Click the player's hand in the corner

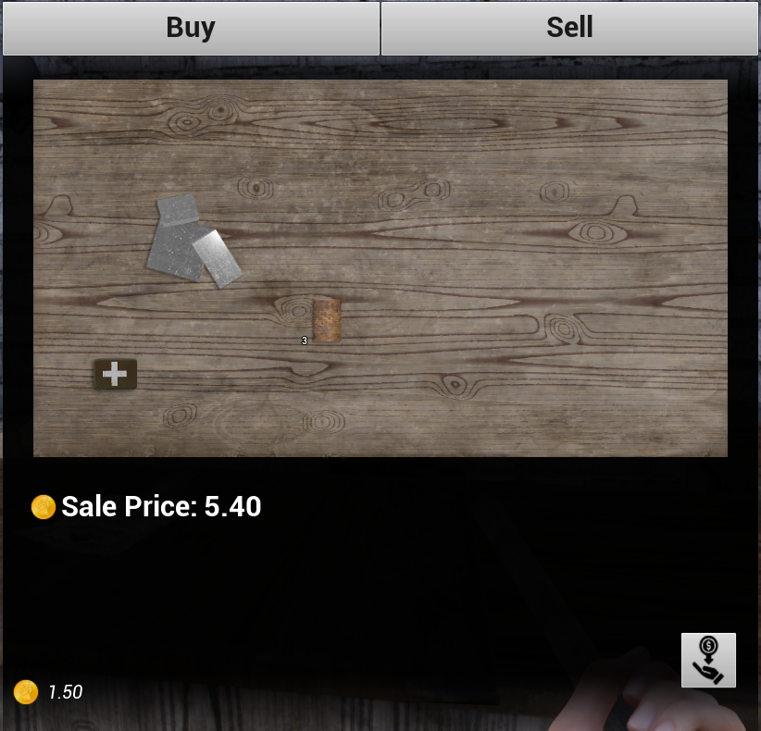(655, 694)
